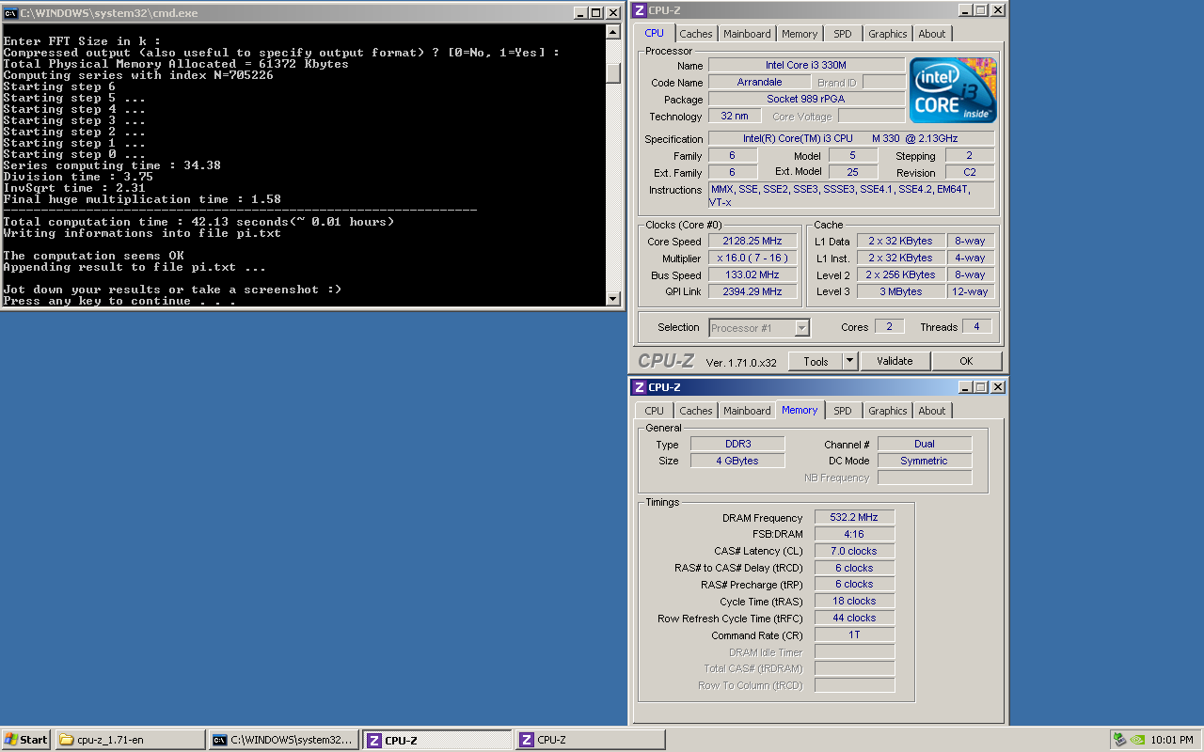Viewport: 1204px width, 752px height.
Task: Click the tRFC value 44 clocks
Action: point(854,619)
